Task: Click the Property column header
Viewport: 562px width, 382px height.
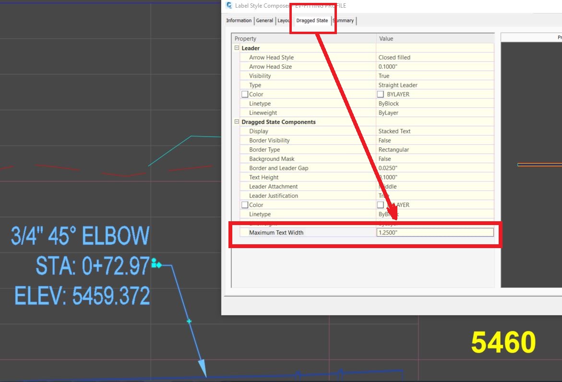Action: [304, 38]
